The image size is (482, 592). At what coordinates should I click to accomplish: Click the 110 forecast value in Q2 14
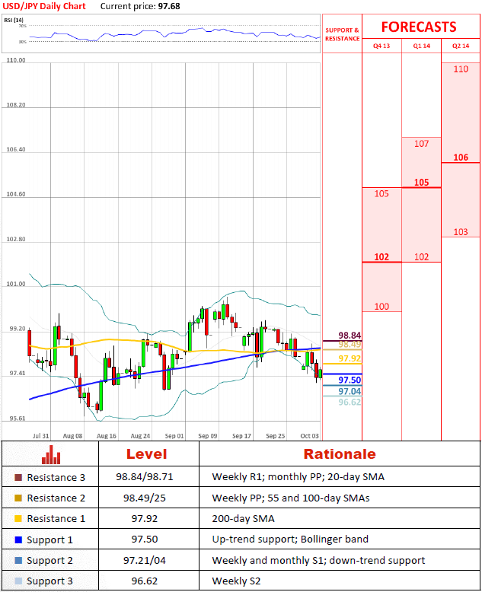click(x=461, y=69)
